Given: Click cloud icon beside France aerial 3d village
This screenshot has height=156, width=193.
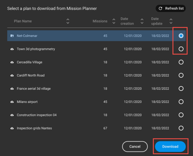Looking at the screenshot, I should [x=12, y=89].
